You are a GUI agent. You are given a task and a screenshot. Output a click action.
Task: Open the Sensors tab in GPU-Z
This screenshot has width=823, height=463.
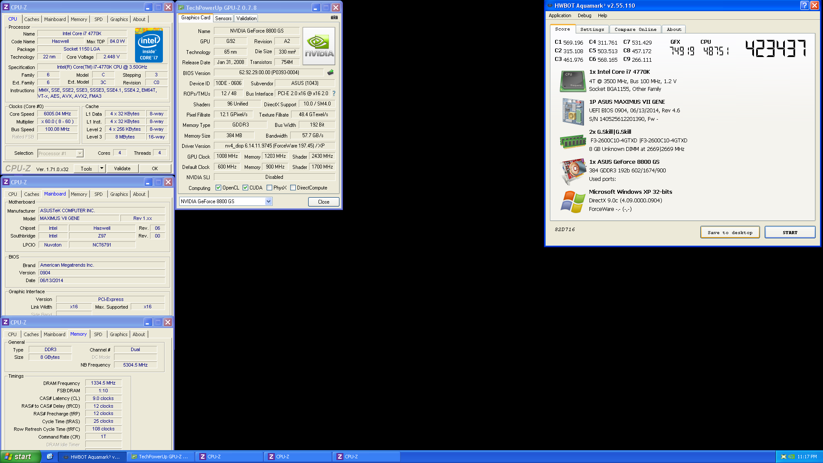click(x=223, y=18)
